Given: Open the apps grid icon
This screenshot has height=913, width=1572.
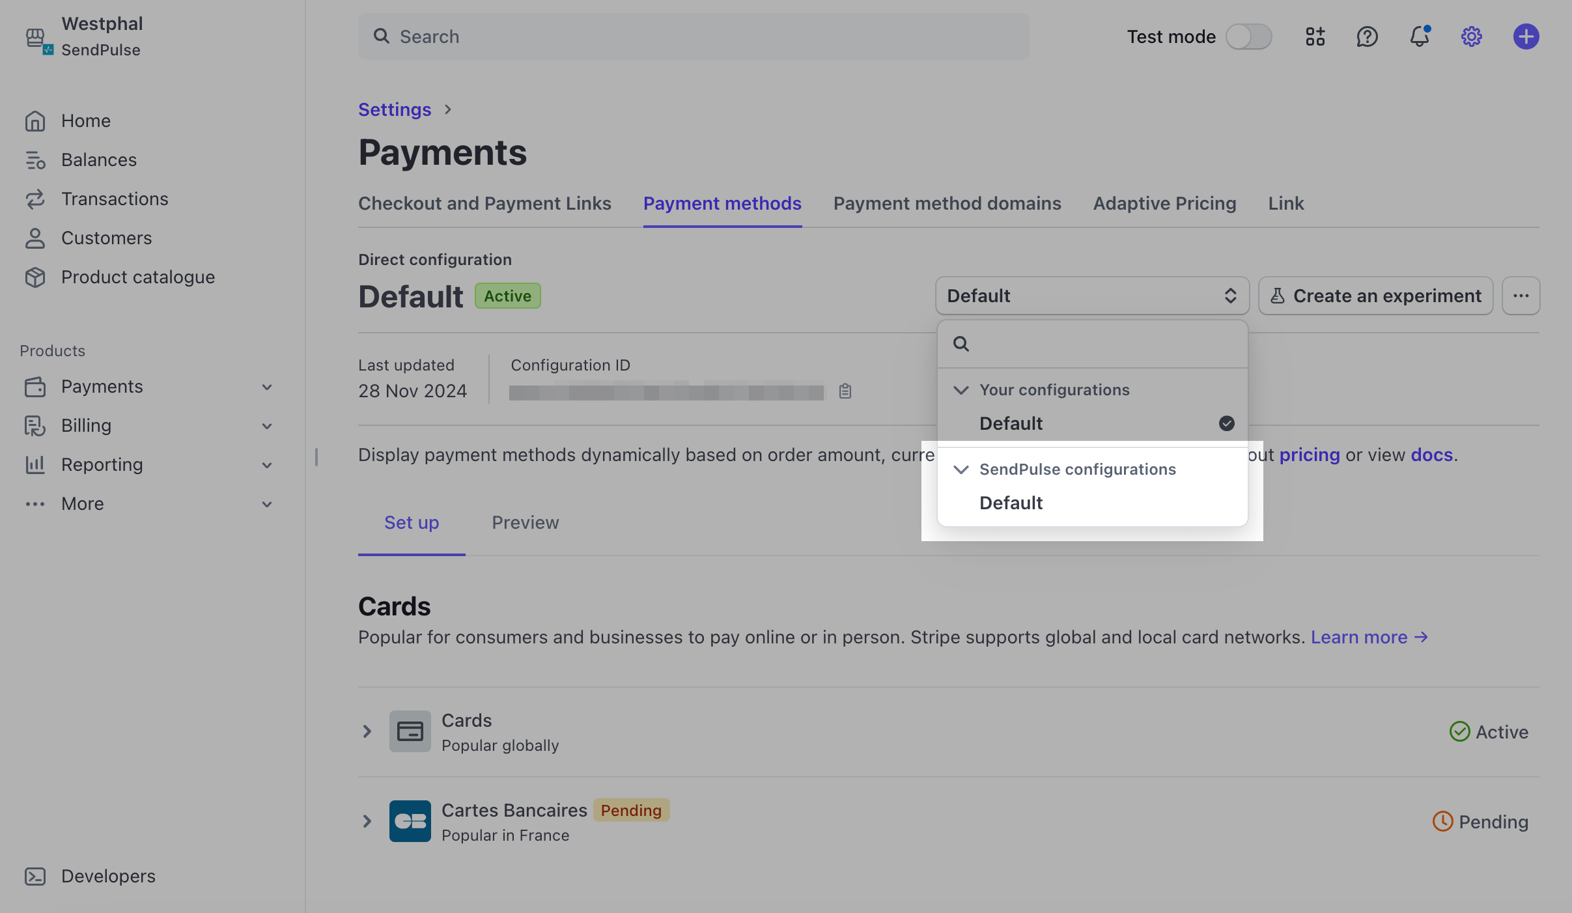Looking at the screenshot, I should (x=1315, y=36).
